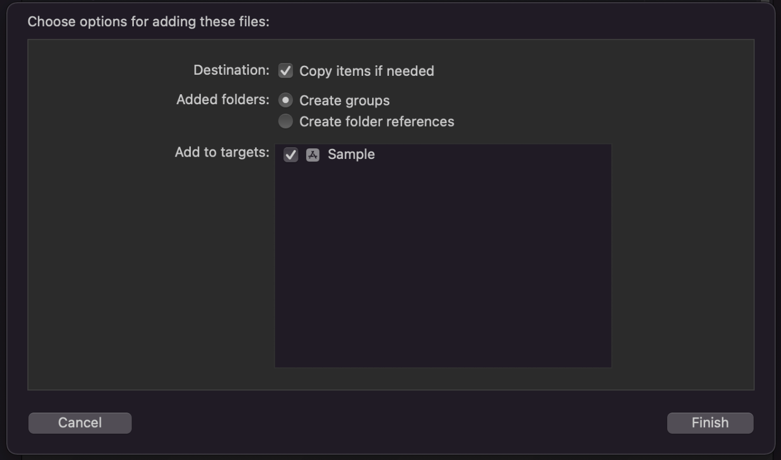781x460 pixels.
Task: Click the Sample target app icon
Action: (313, 155)
